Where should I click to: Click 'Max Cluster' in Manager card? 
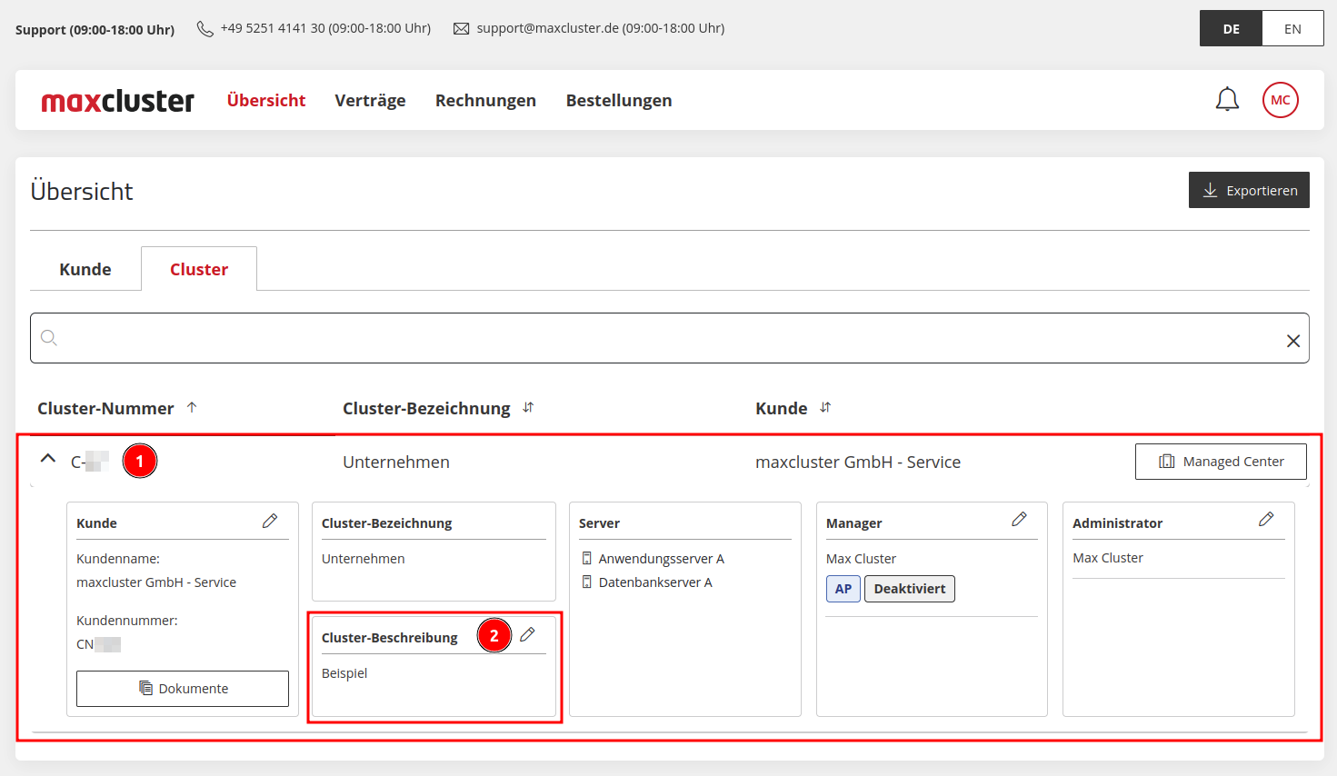point(861,558)
